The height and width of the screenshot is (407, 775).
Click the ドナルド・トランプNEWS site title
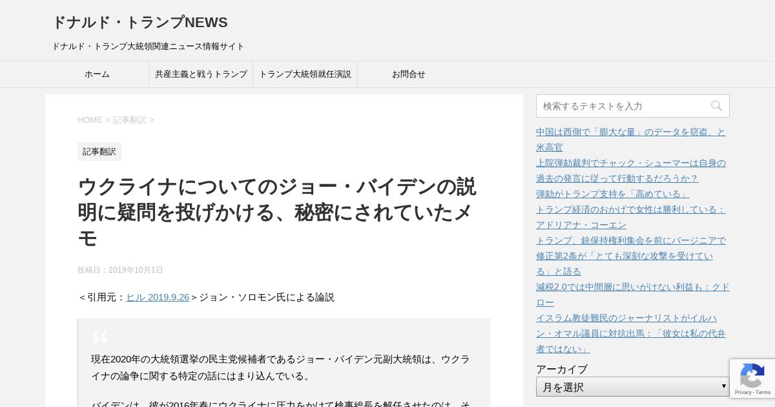tap(139, 23)
